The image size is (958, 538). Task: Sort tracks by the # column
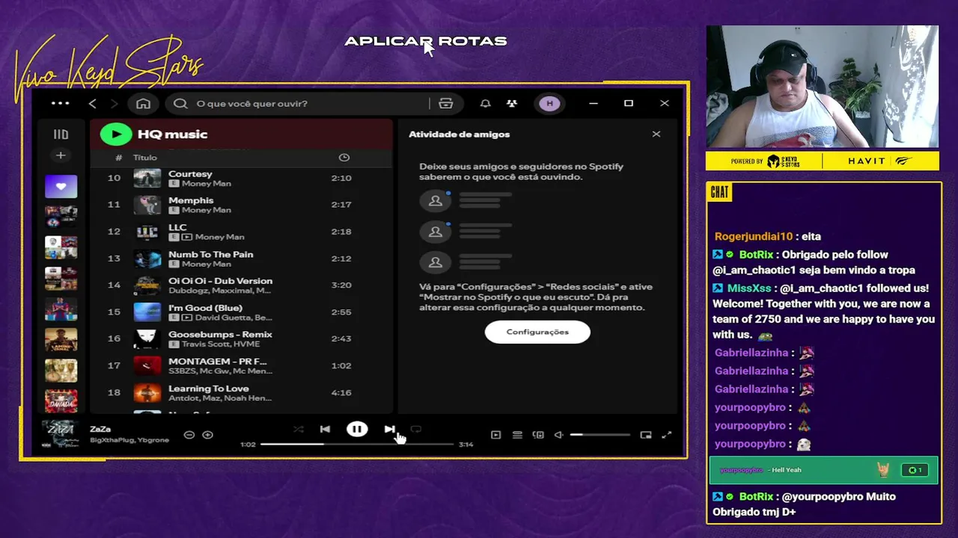(118, 158)
